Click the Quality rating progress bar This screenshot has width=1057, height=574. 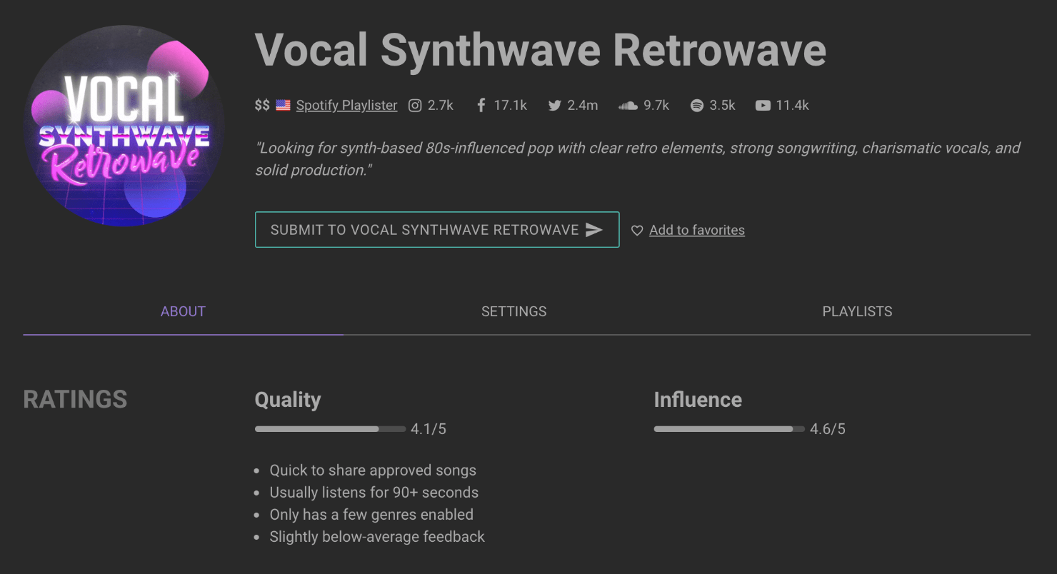(330, 429)
